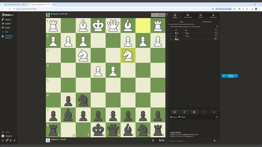Screen dimensions: 262x147
Task: Click the highlighted empty yellow b1 square
Action: click(143, 25)
